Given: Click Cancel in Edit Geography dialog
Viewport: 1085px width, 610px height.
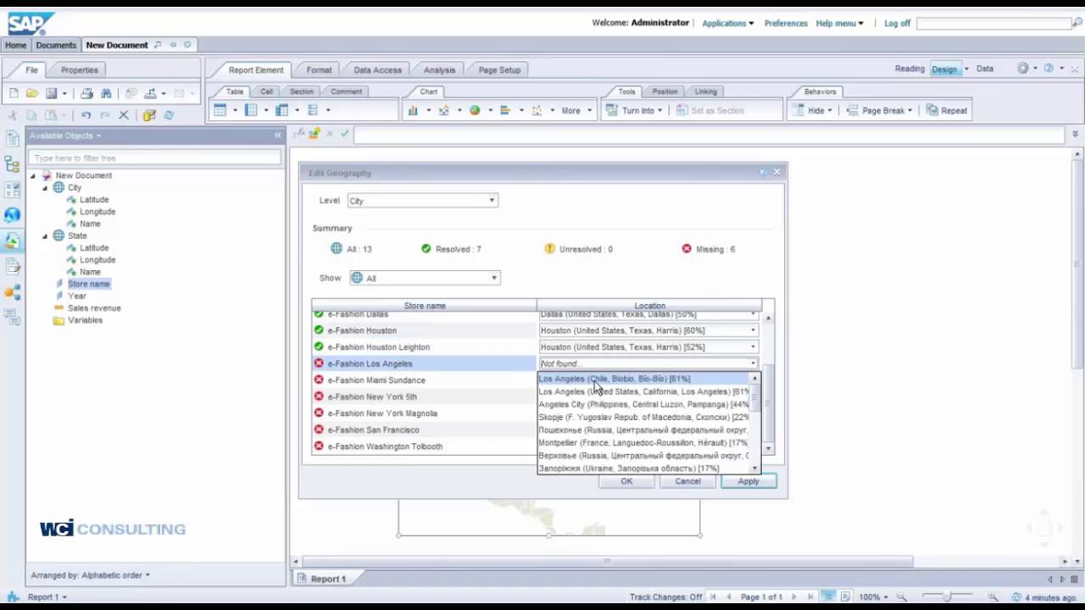Looking at the screenshot, I should click(x=687, y=481).
